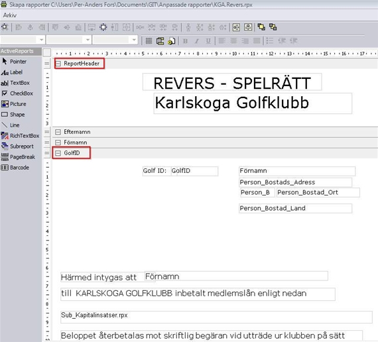Select the PageBreak tool in toolbox
The image size is (378, 342).
18,157
